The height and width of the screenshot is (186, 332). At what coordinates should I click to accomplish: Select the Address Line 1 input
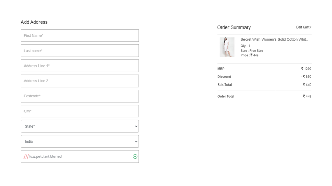coord(80,66)
